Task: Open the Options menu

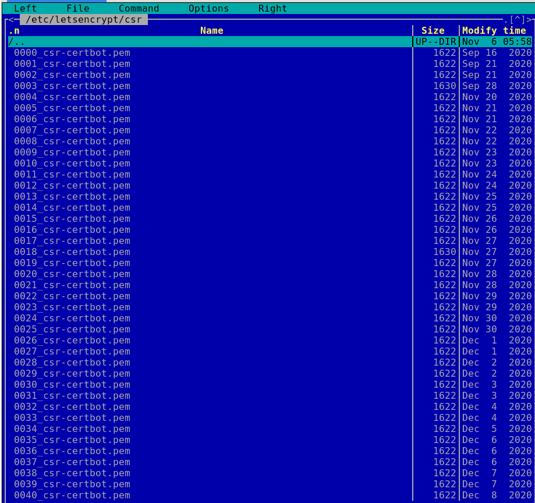Action: coord(208,8)
